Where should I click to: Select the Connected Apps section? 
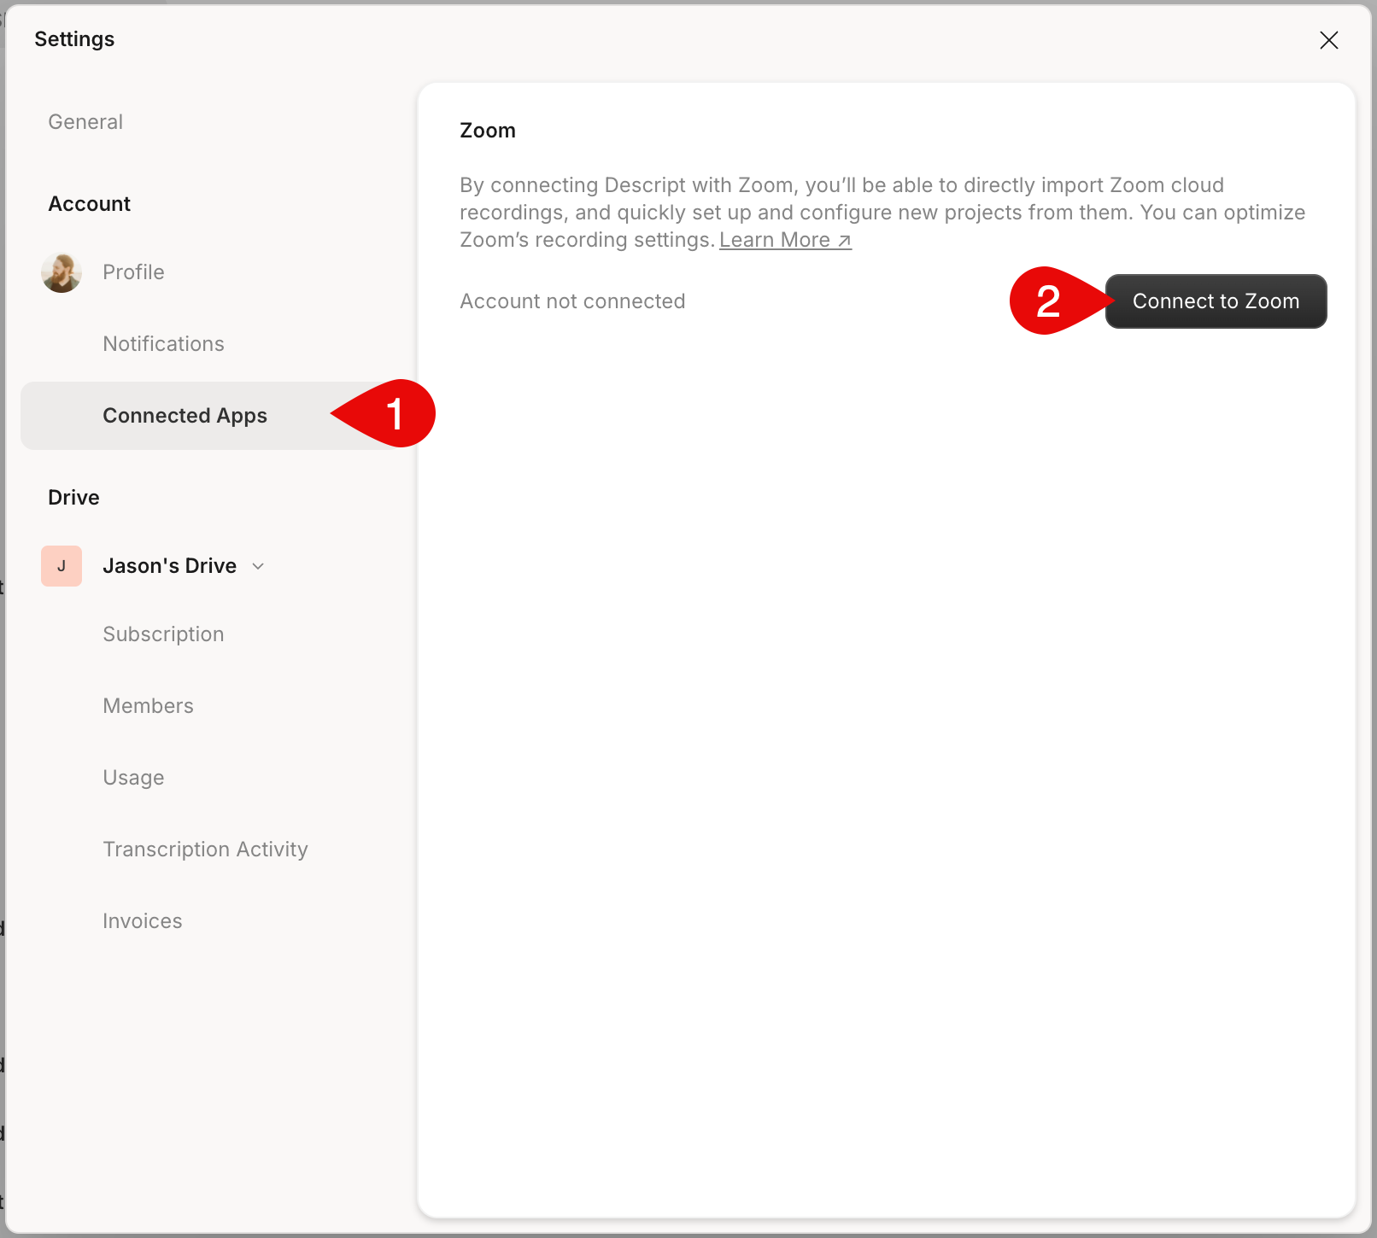point(185,416)
